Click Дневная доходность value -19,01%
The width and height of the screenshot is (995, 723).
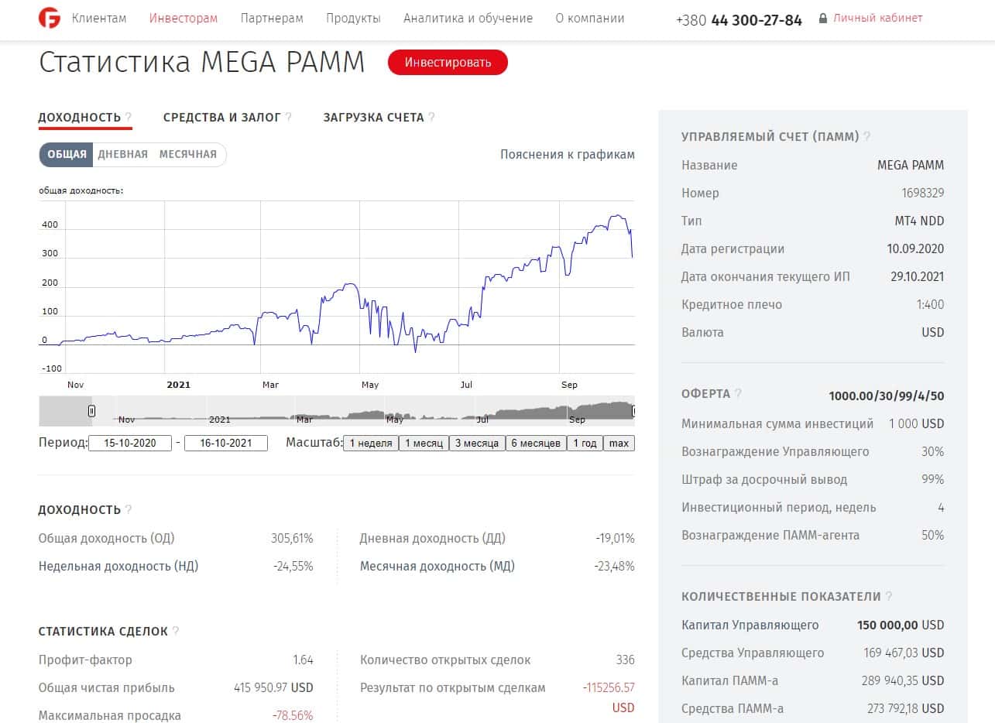click(615, 539)
